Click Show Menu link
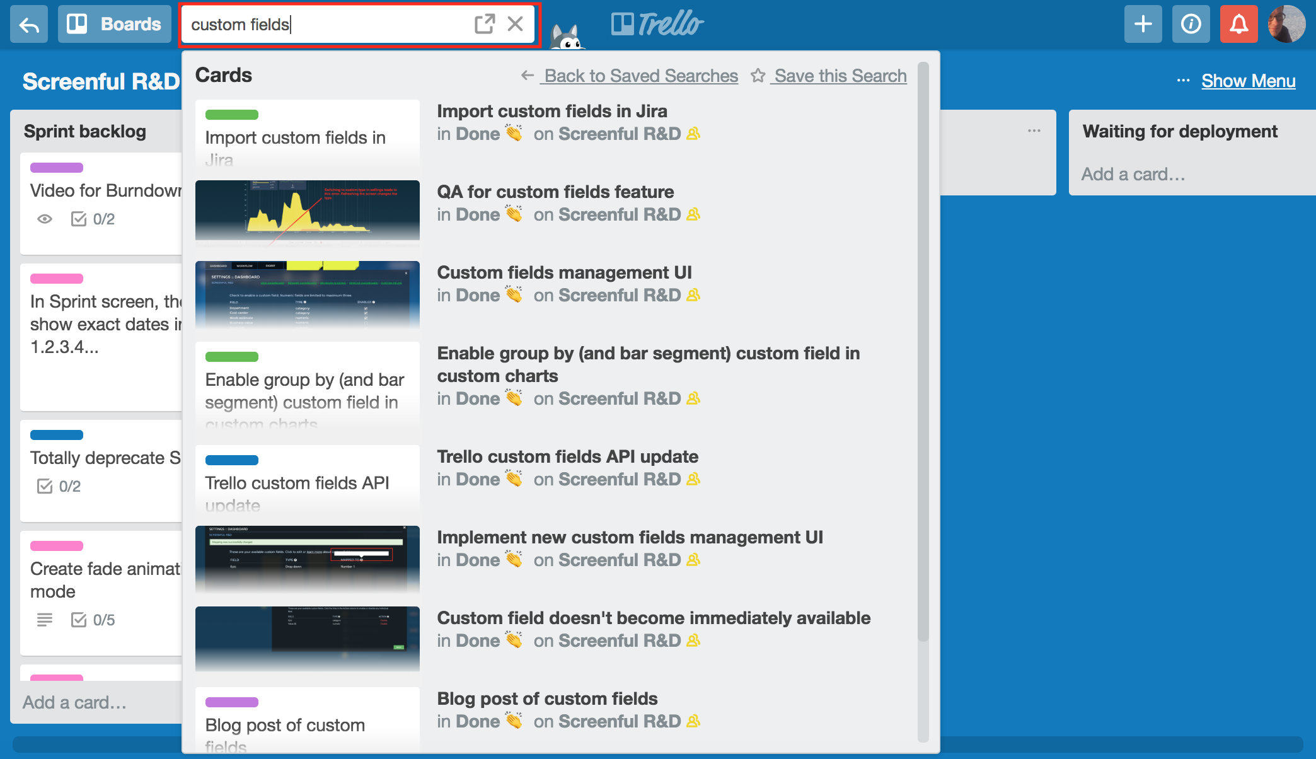 pyautogui.click(x=1249, y=81)
